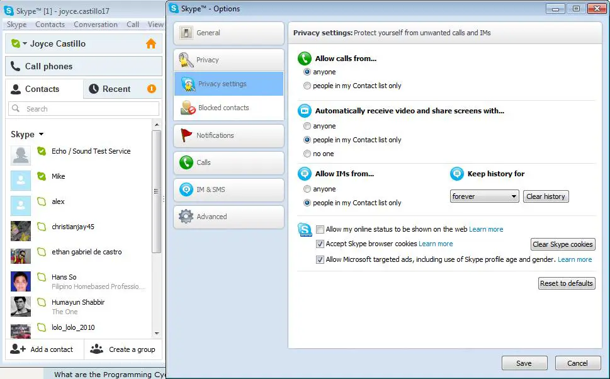Click the phone icon in Call phones
Screen dimensions: 610x379
tap(15, 66)
